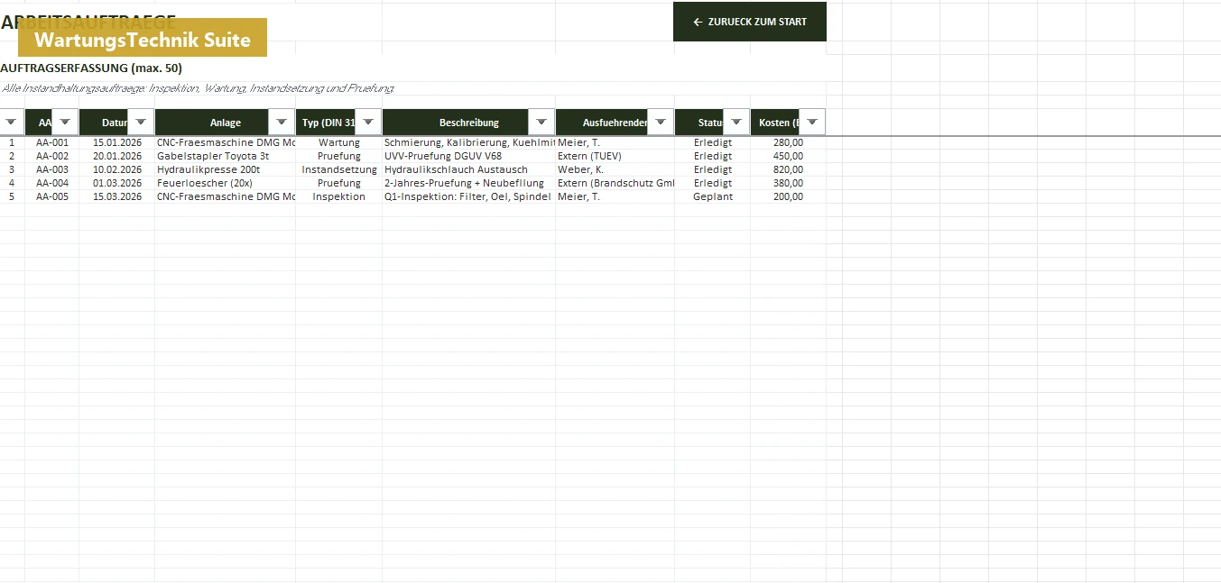1221x583 pixels.
Task: Select the Gabelstapler Toyota 3t cell
Action: 226,156
